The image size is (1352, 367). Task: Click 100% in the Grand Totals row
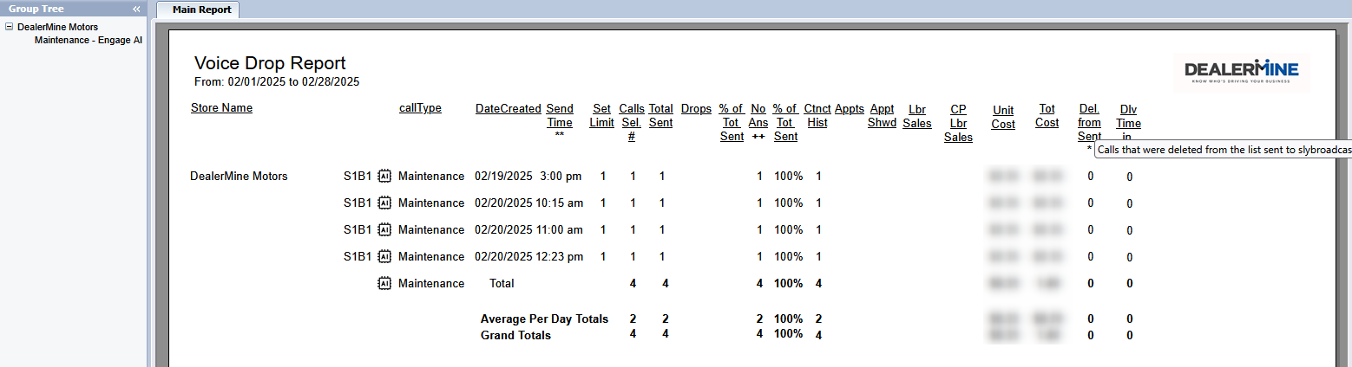coord(788,334)
